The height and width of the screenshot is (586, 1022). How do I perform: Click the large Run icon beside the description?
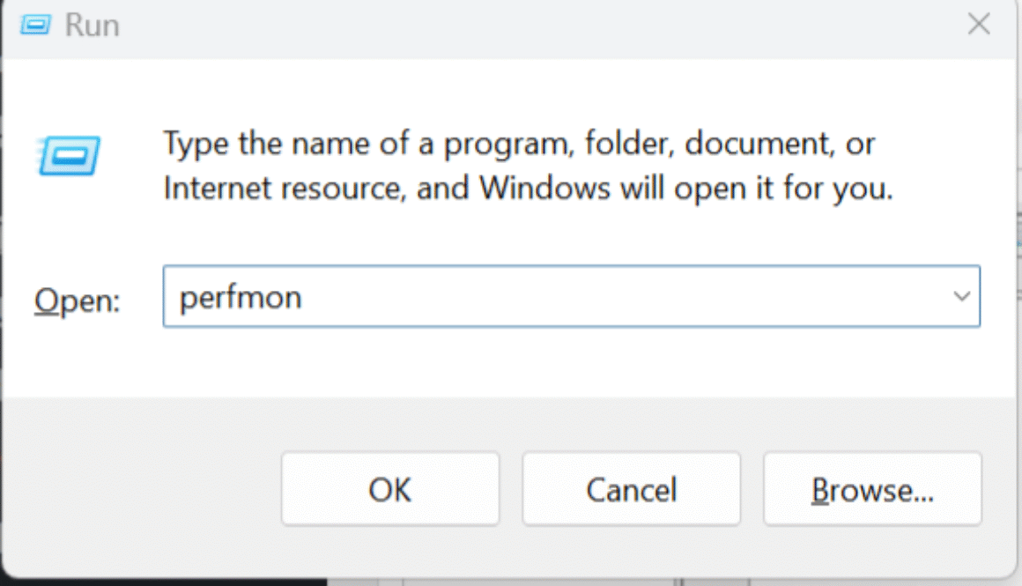click(x=70, y=158)
